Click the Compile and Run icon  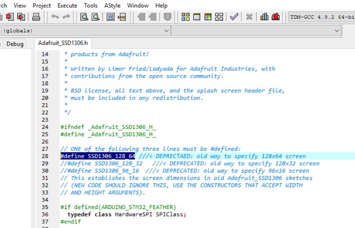coord(208,17)
